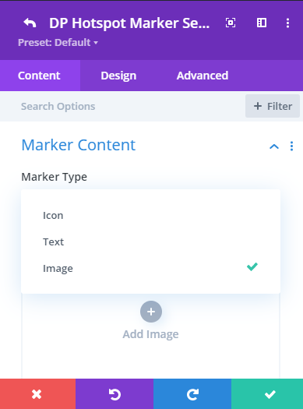
Task: Open the Preset: Default dropdown
Action: tap(58, 43)
